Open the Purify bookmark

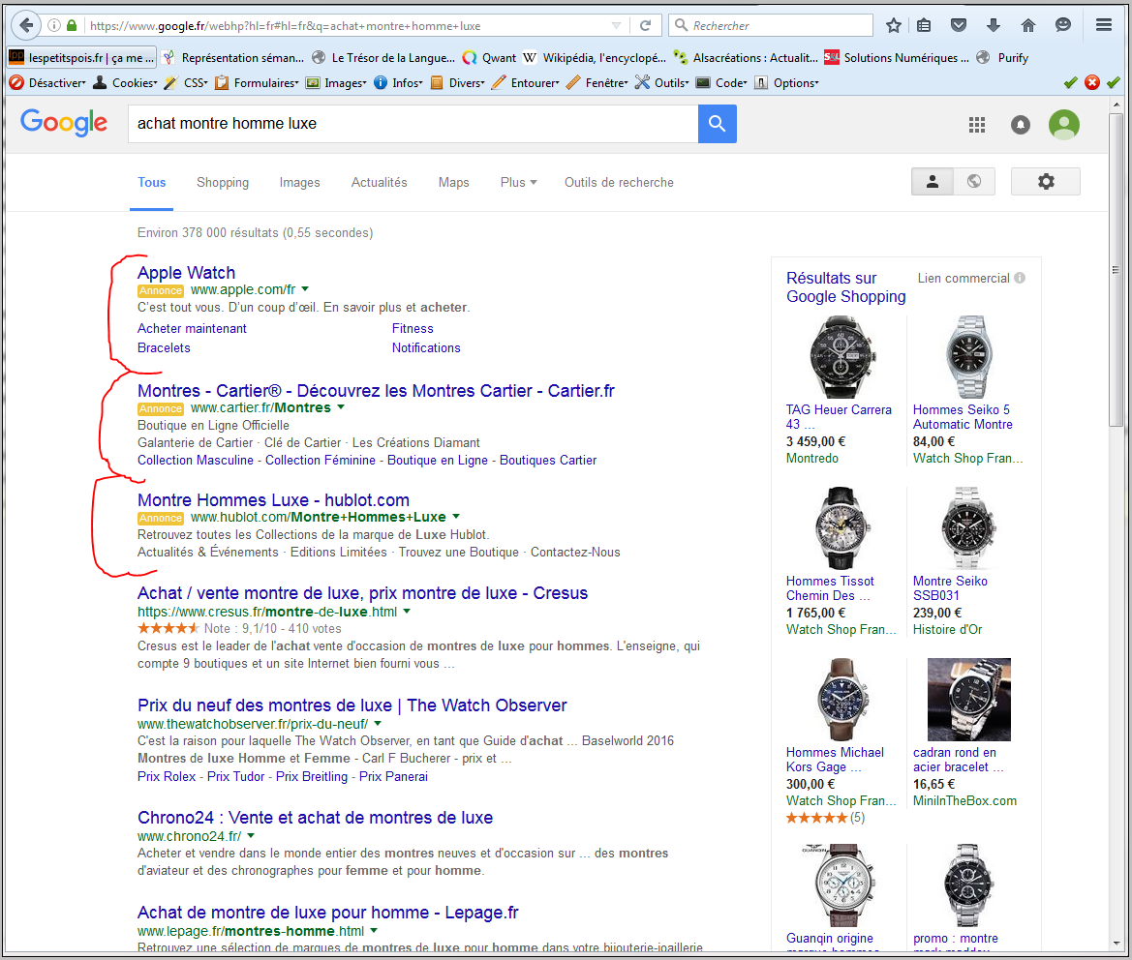click(1002, 58)
